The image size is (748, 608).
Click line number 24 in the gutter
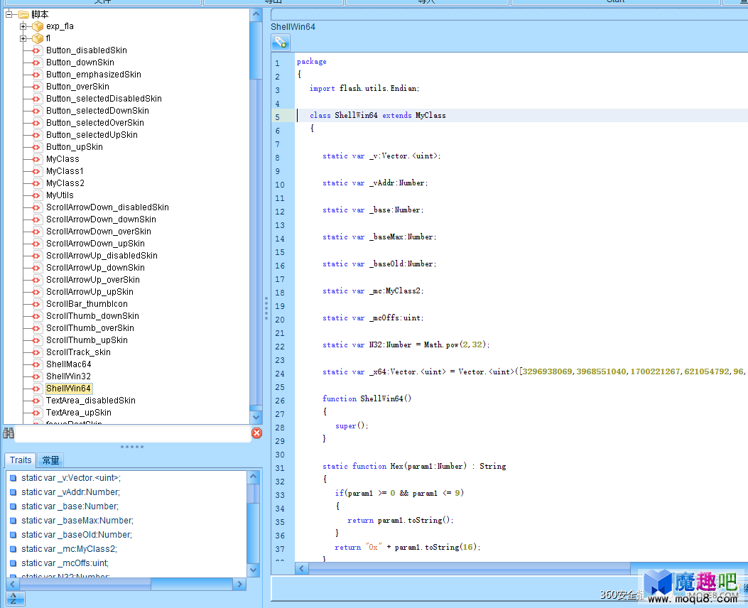(x=280, y=374)
